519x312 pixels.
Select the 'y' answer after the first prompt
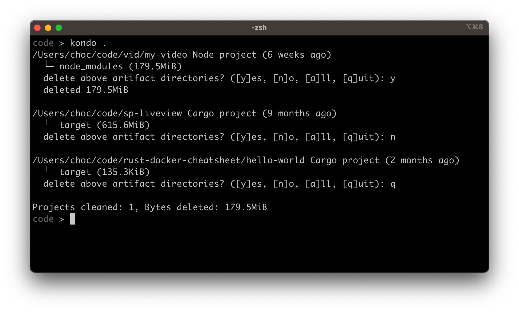[393, 78]
